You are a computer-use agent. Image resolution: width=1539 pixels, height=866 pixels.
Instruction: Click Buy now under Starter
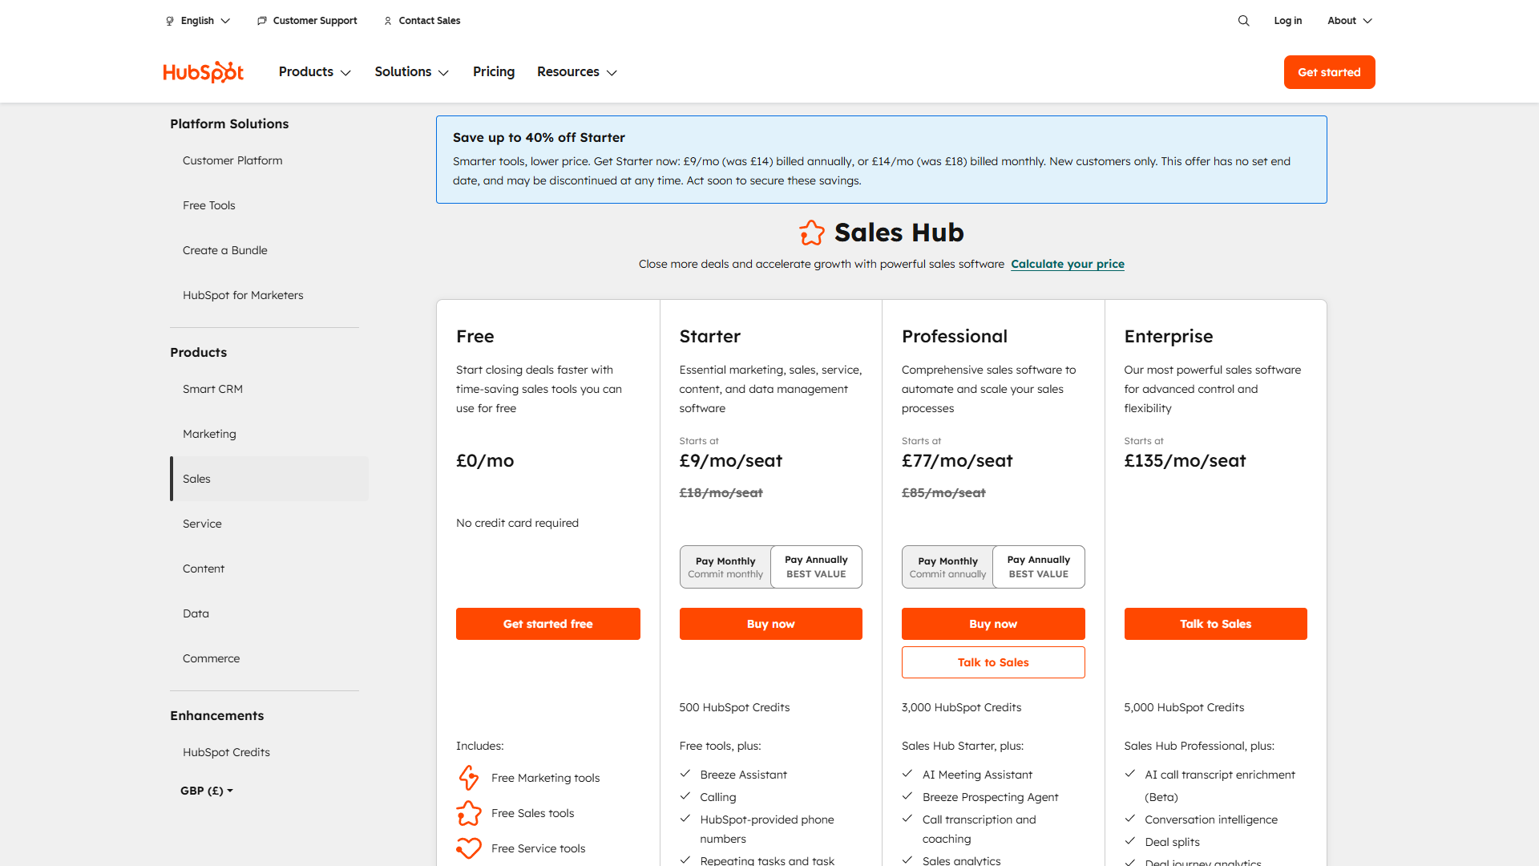tap(771, 624)
